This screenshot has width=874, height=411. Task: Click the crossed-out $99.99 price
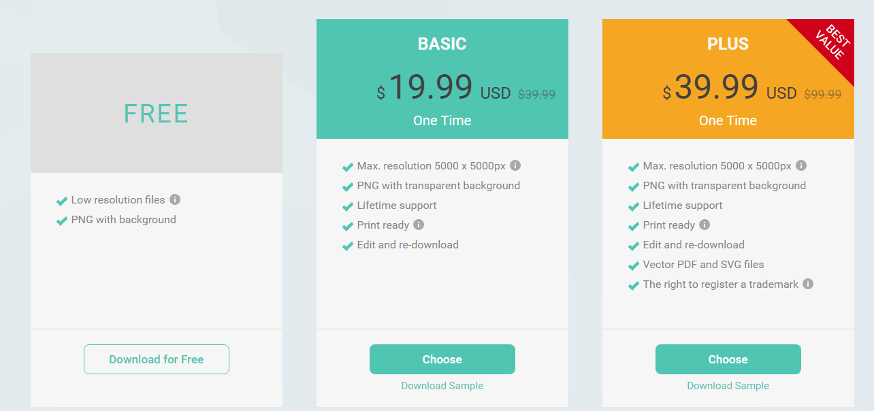(x=823, y=95)
